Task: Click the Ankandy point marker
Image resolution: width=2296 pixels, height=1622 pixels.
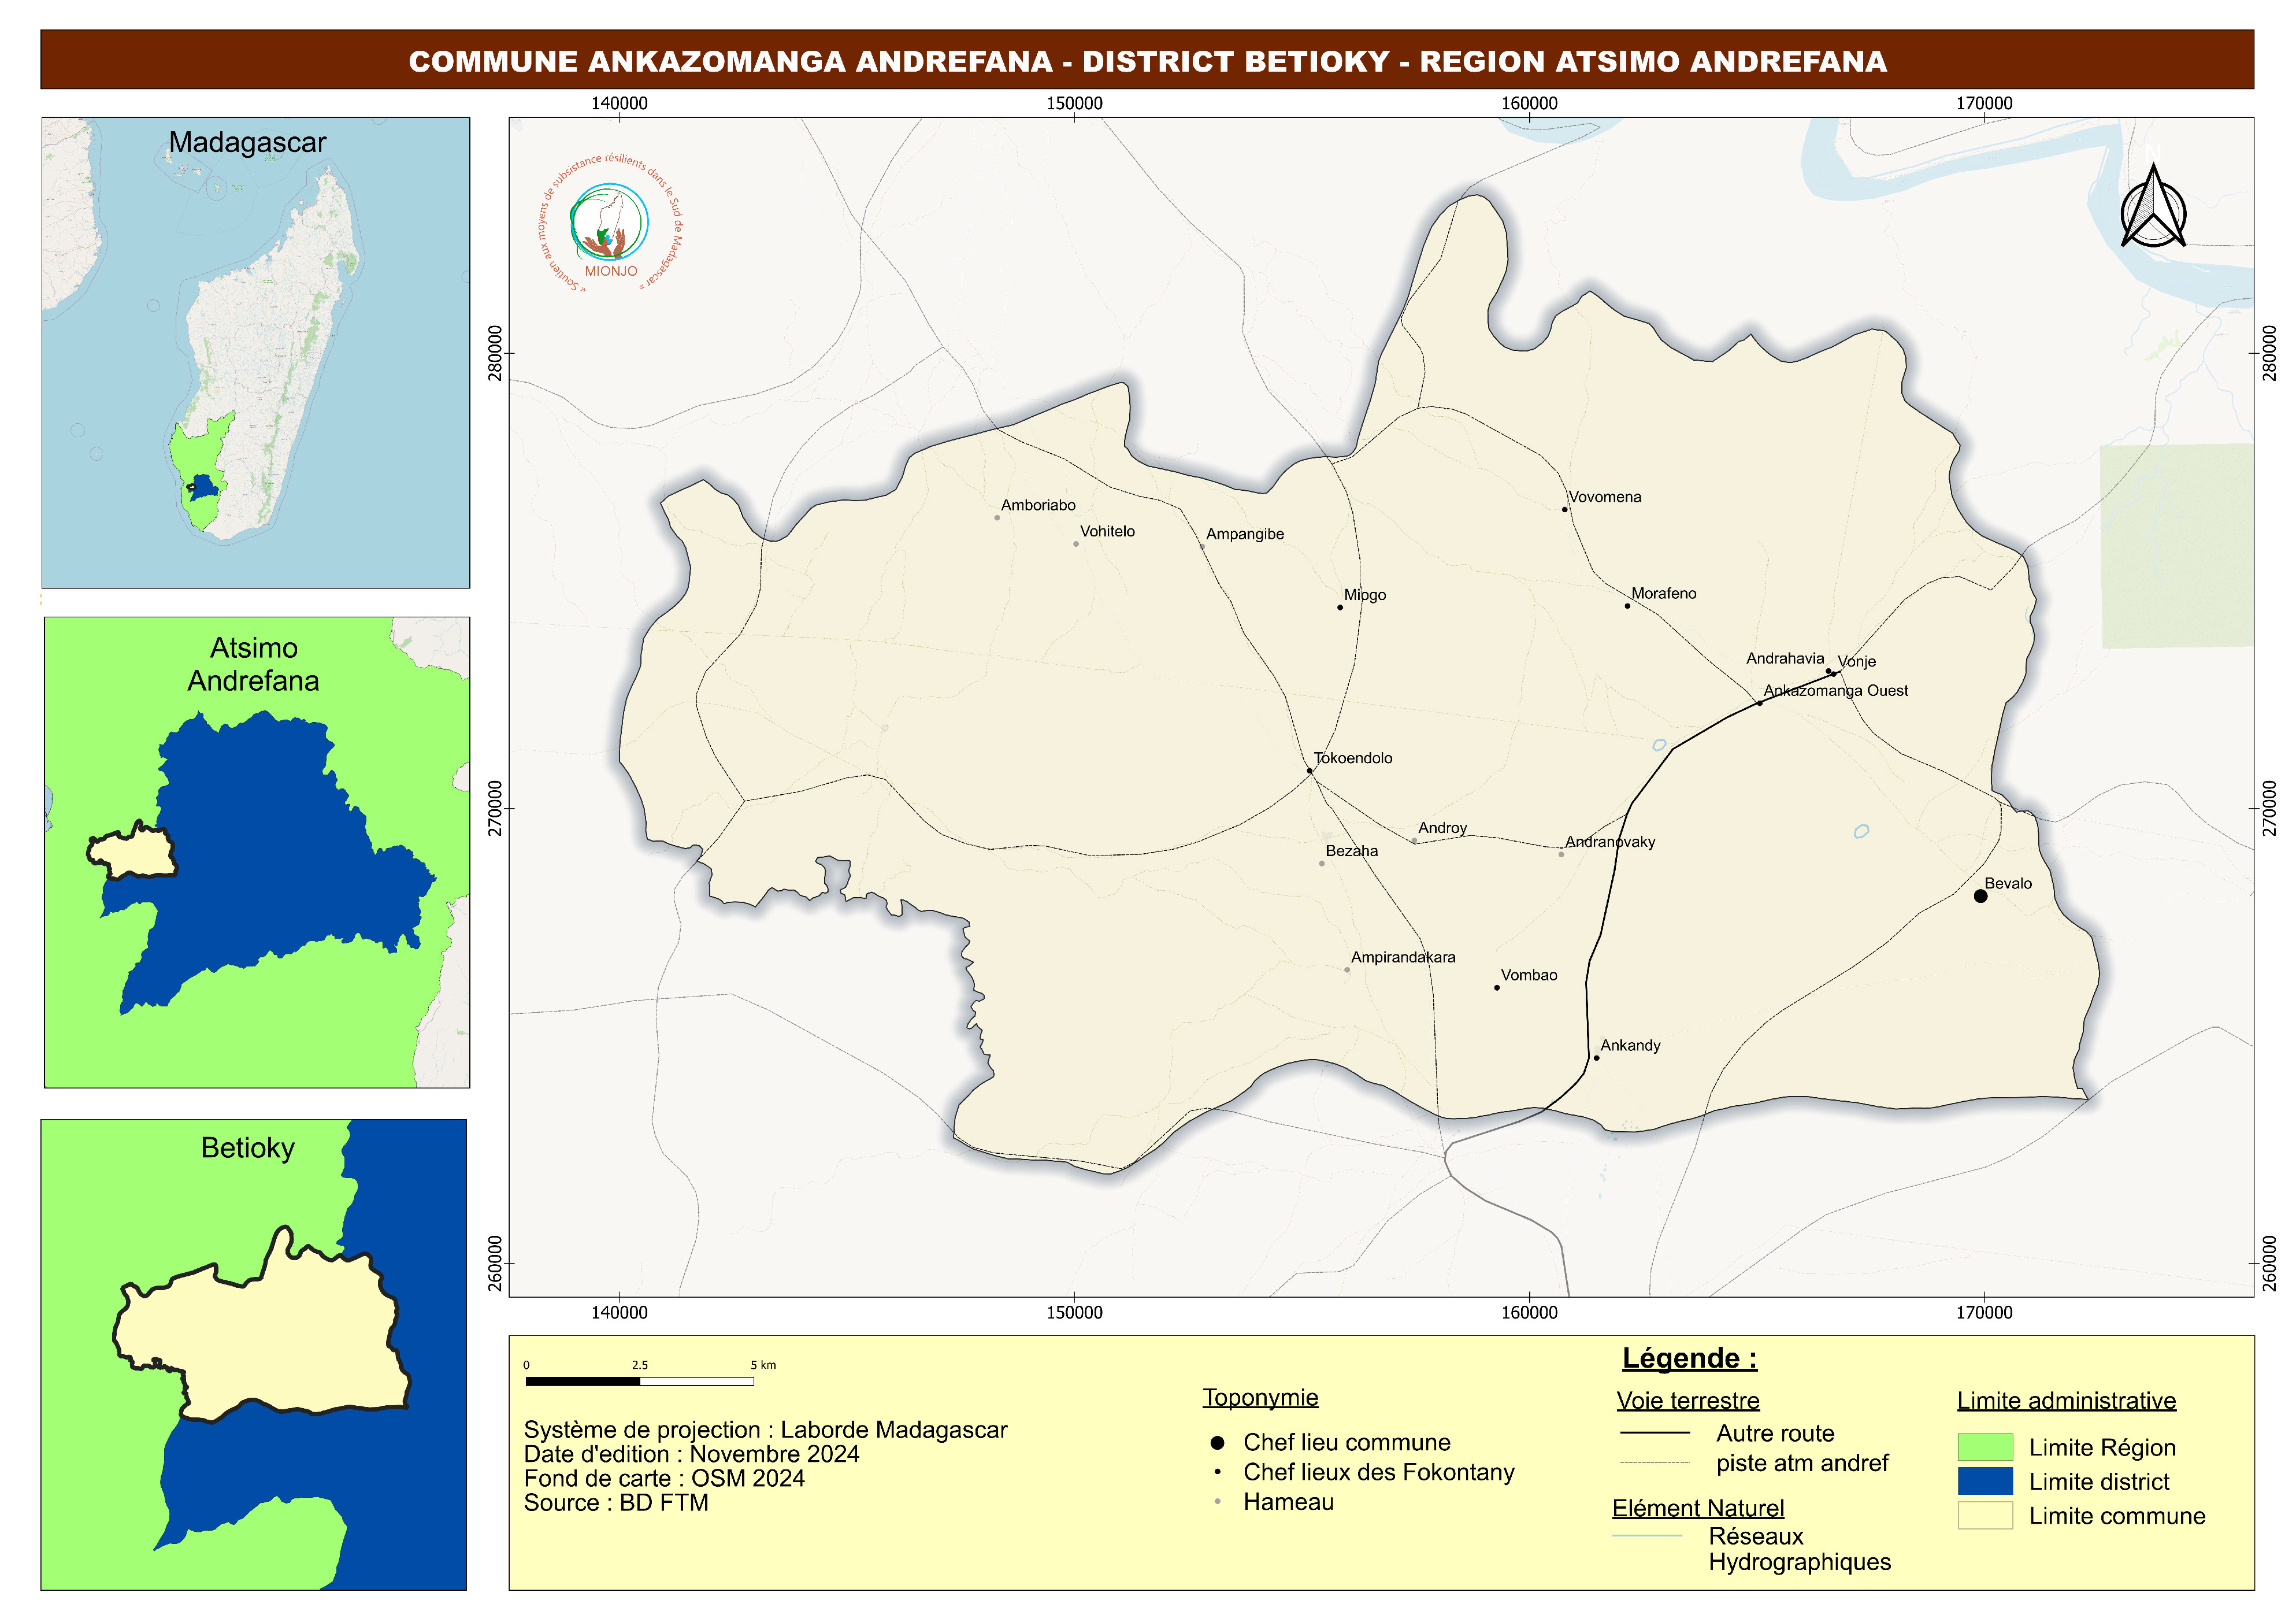Action: [x=1596, y=1058]
